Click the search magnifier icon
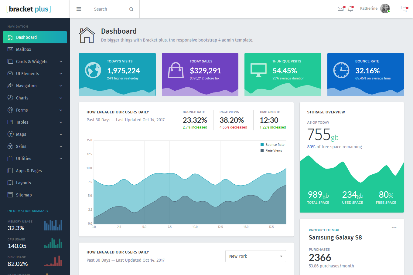The height and width of the screenshot is (275, 413). 131,9
